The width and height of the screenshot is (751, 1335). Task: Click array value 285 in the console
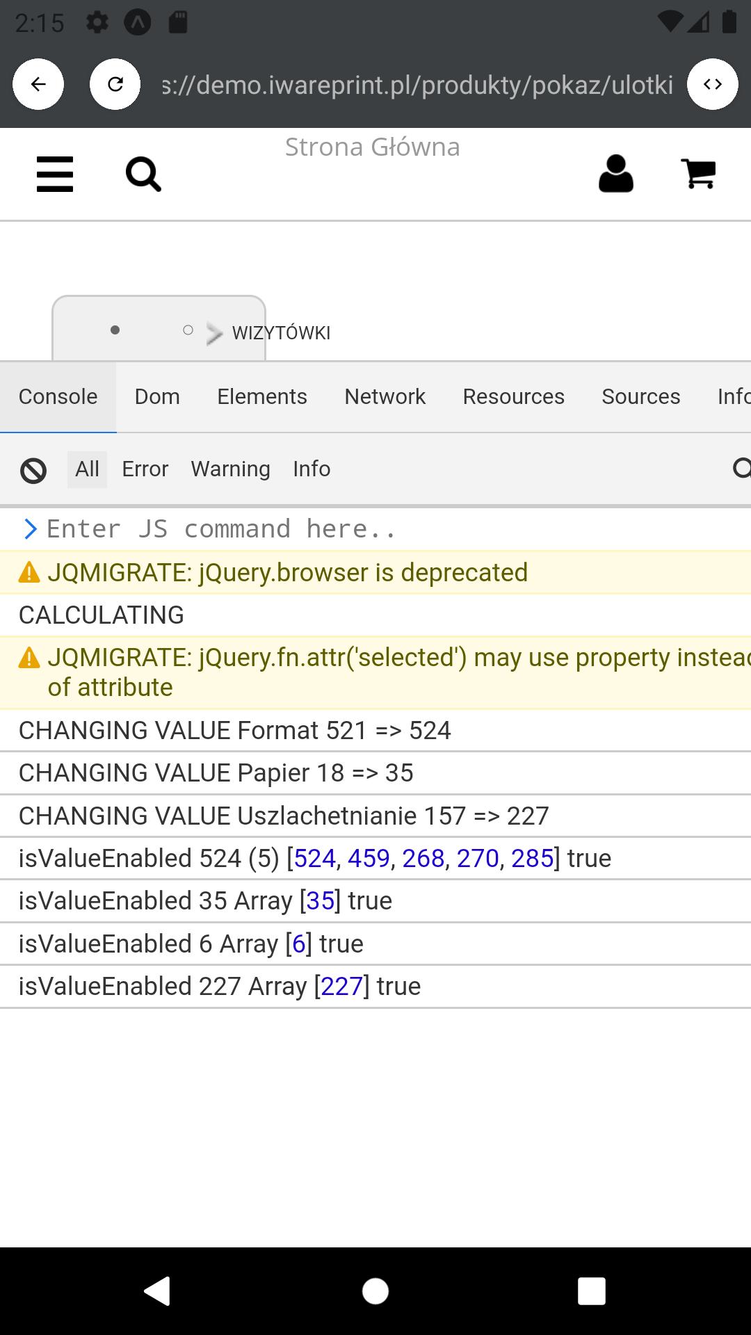coord(533,859)
